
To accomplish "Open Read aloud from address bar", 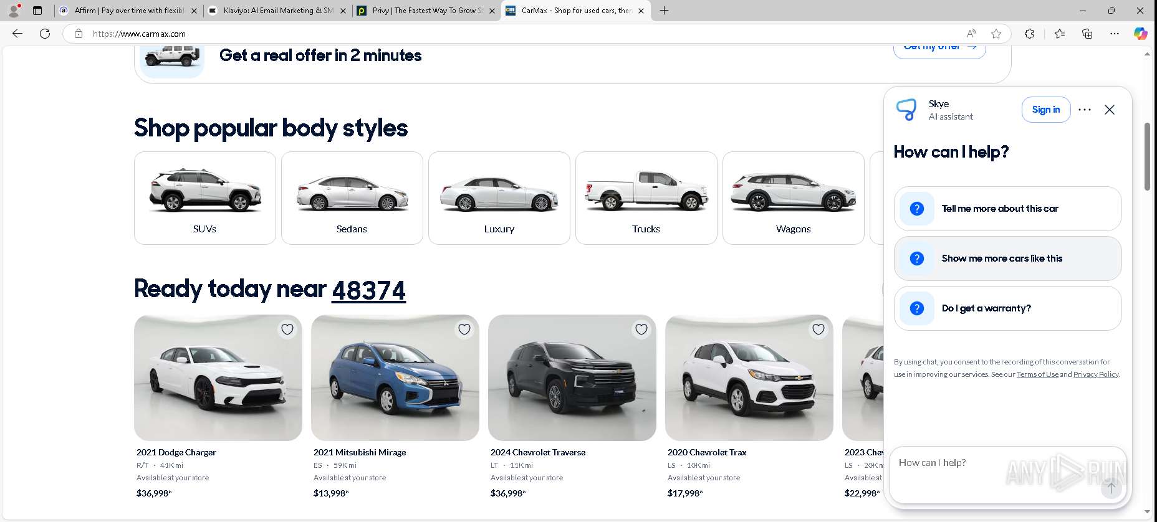I will pos(971,34).
